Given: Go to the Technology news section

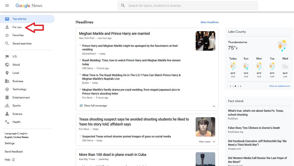Looking at the screenshot, I should tap(20, 89).
